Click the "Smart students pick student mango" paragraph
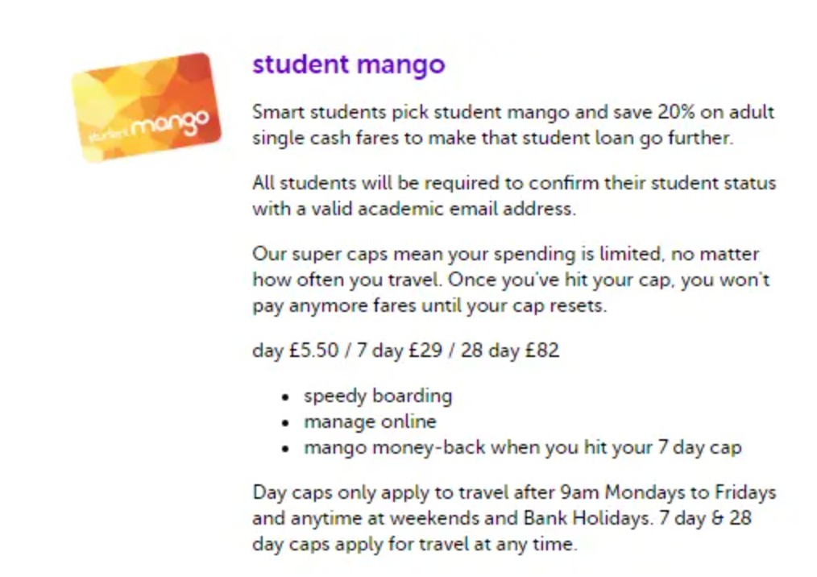 click(512, 125)
